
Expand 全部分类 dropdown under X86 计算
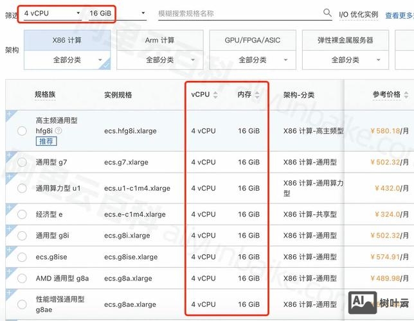[67, 60]
